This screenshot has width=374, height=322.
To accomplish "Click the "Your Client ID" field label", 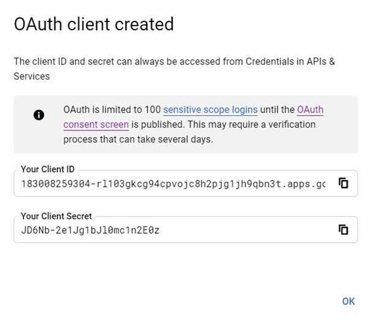I will click(x=48, y=170).
